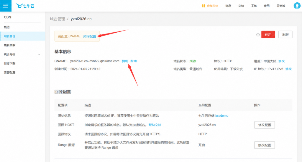The image size is (302, 162).
Task: Open the hamburger menu icon
Action: (x=6, y=6)
